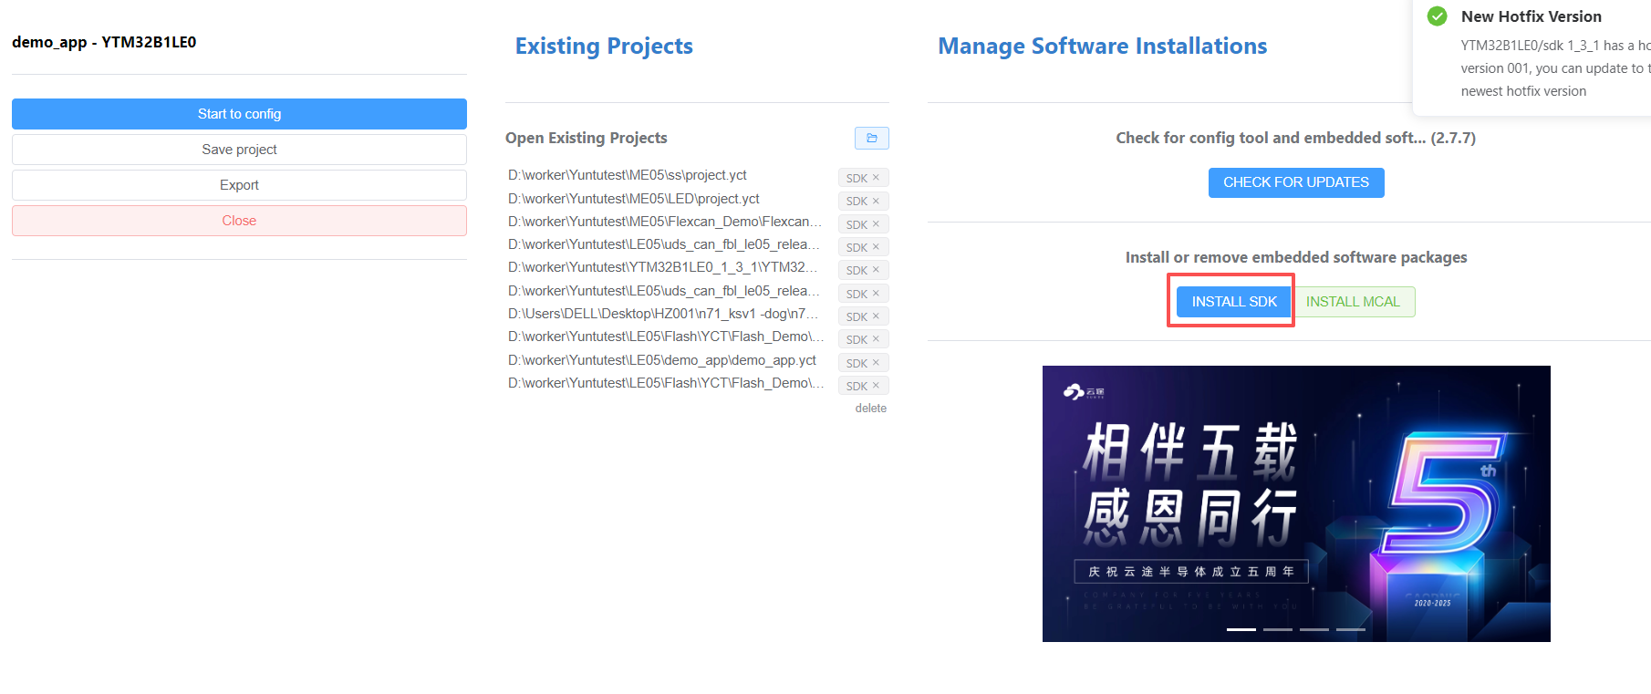Image resolution: width=1651 pixels, height=694 pixels.
Task: Click the × on the Flexcan_Demo project's SDK tag
Action: (876, 224)
